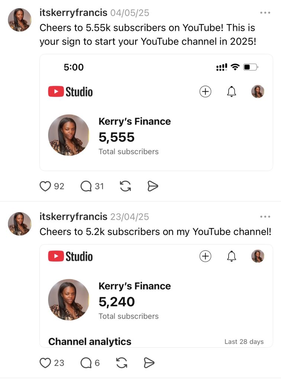Like the 5.55k subscribers post
281x380 pixels.
pyautogui.click(x=45, y=186)
